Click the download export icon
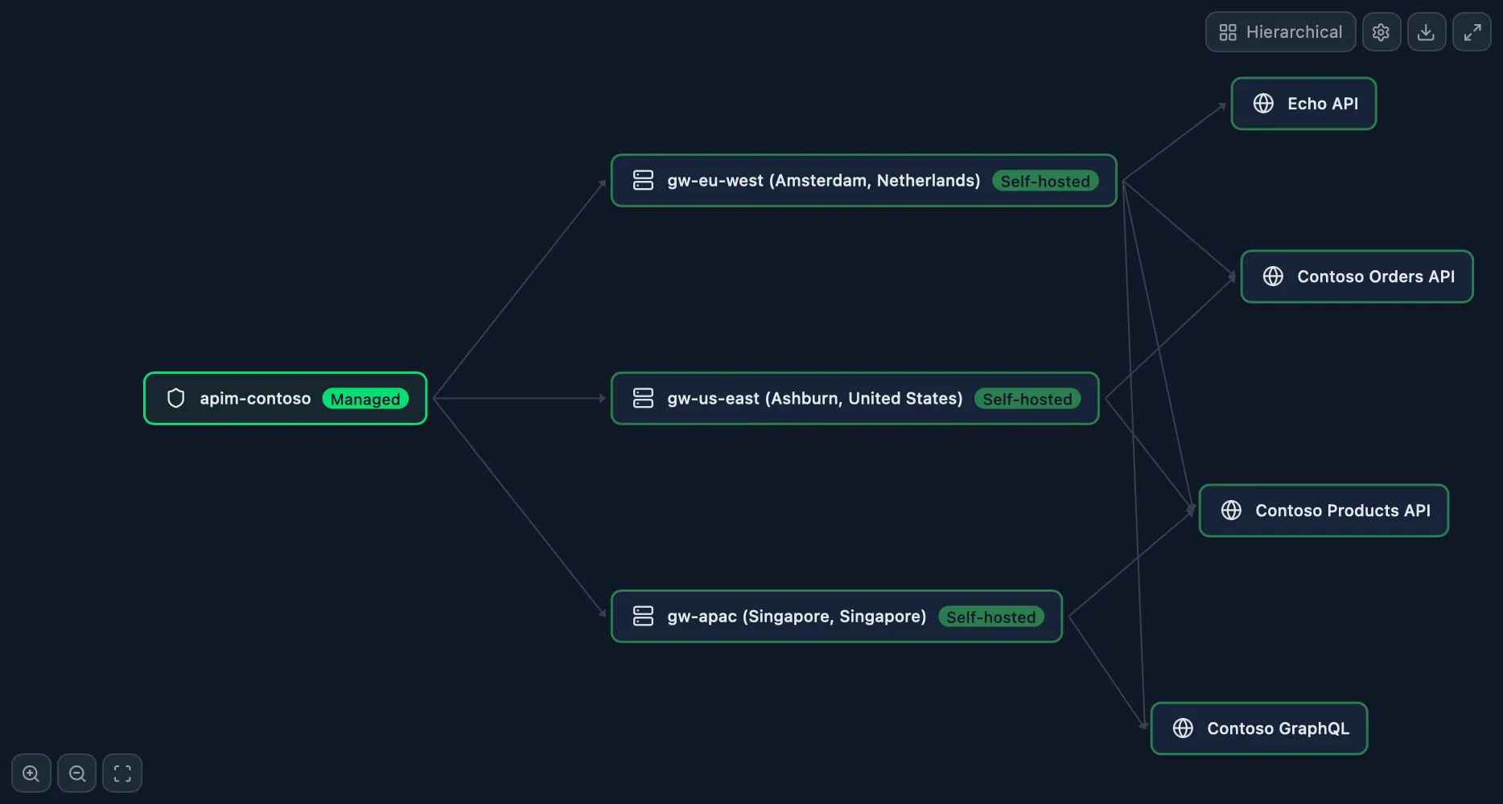 1427,31
